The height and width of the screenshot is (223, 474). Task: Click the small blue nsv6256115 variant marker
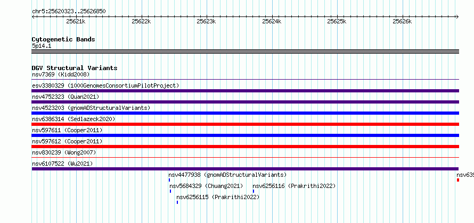(x=177, y=202)
